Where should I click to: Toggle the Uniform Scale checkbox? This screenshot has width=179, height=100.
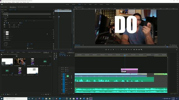pos(27,48)
